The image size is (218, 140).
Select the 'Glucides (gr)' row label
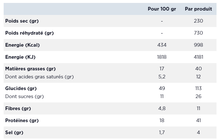[x=21, y=89]
